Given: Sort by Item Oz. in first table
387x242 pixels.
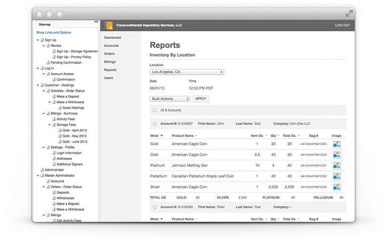Looking at the screenshot, I should click(266, 136).
